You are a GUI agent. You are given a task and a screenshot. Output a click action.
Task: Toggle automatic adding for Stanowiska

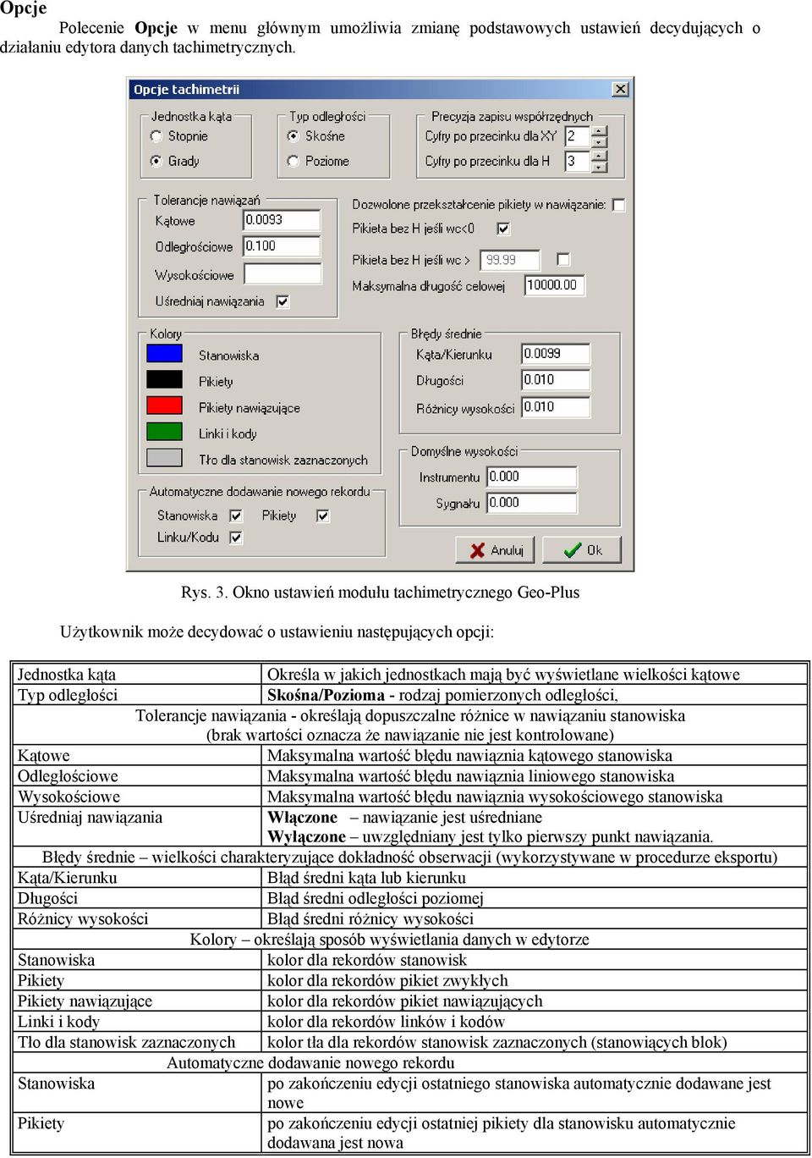point(236,516)
